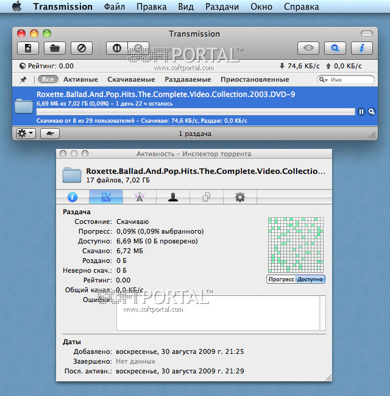Click the 6,72 МБ downloaded value
The height and width of the screenshot is (396, 390).
tap(129, 251)
